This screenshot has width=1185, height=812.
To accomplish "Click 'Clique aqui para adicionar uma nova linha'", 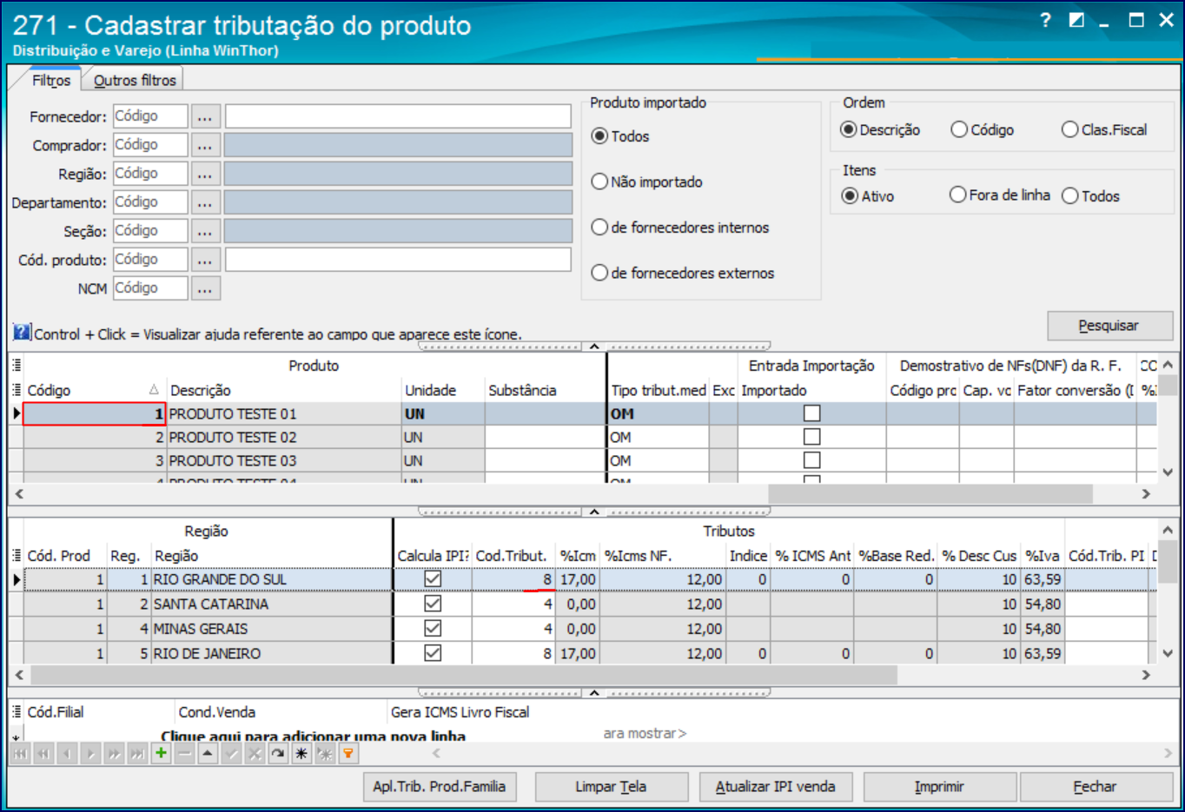I will [x=313, y=736].
